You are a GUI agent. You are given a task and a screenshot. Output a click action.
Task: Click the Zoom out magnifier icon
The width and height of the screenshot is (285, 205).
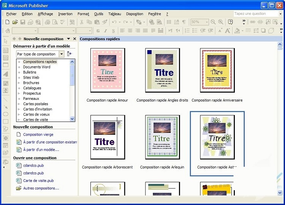point(213,22)
